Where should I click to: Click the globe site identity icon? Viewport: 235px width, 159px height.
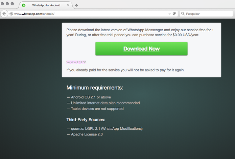[11, 14]
